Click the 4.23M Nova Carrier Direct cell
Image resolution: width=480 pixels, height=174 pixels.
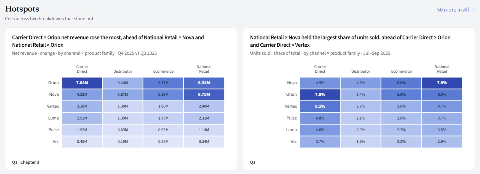click(x=82, y=94)
